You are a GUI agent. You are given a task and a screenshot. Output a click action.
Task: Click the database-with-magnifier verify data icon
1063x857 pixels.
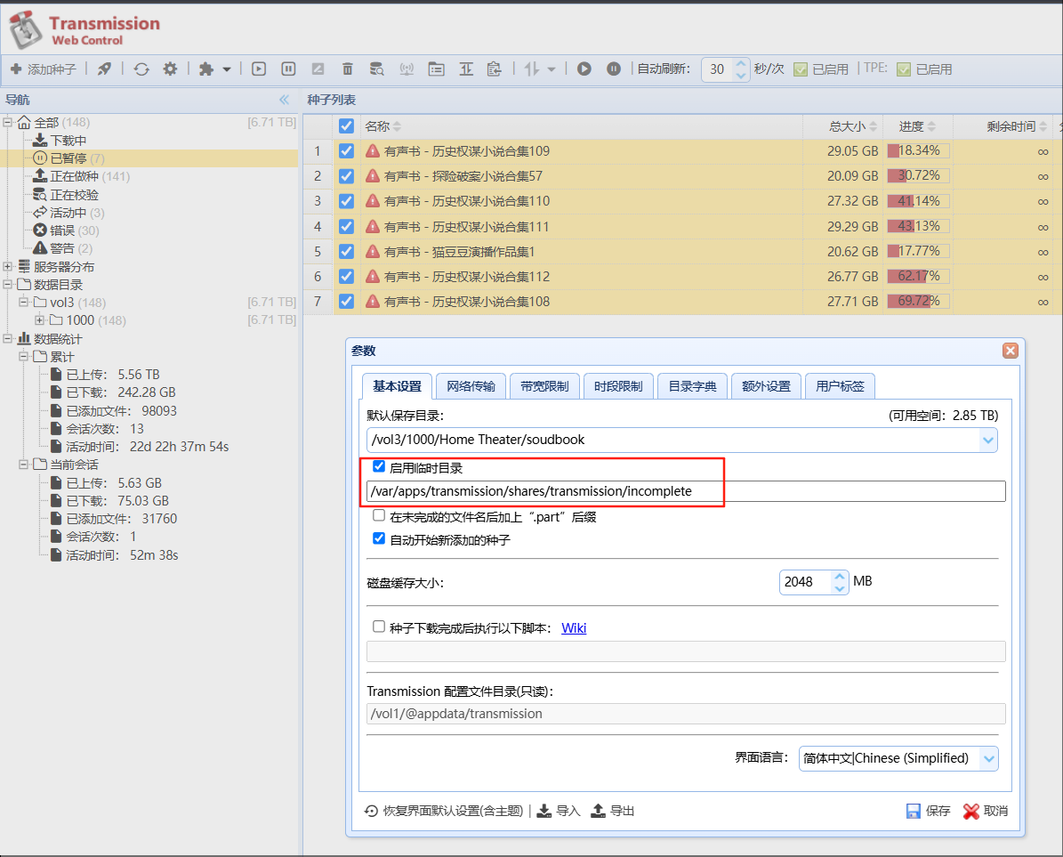point(377,69)
